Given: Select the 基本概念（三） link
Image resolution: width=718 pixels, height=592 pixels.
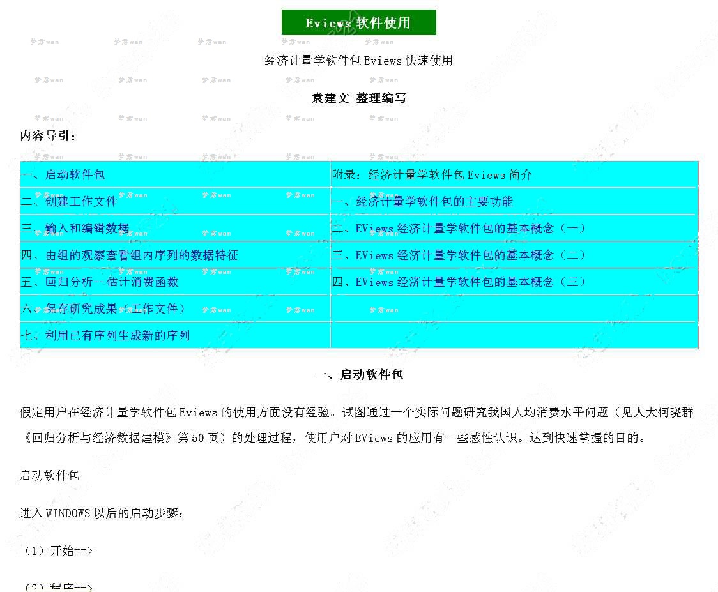Looking at the screenshot, I should coord(459,282).
